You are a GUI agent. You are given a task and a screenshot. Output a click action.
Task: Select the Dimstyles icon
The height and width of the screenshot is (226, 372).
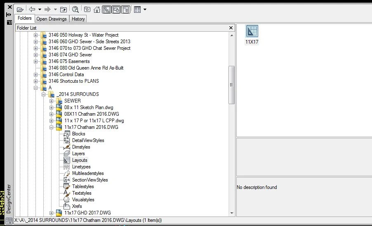click(x=67, y=147)
